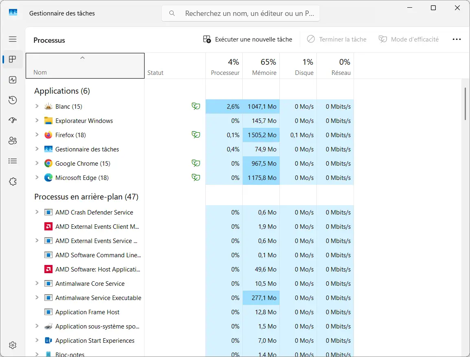The image size is (470, 357).
Task: Click the Firefox application icon
Action: click(48, 135)
